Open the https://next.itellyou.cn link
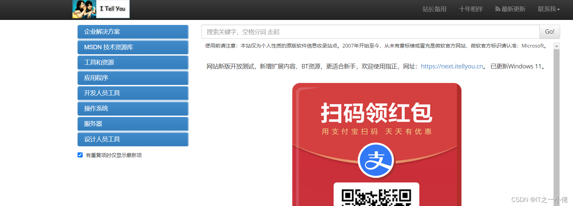573x206 pixels. 452,66
